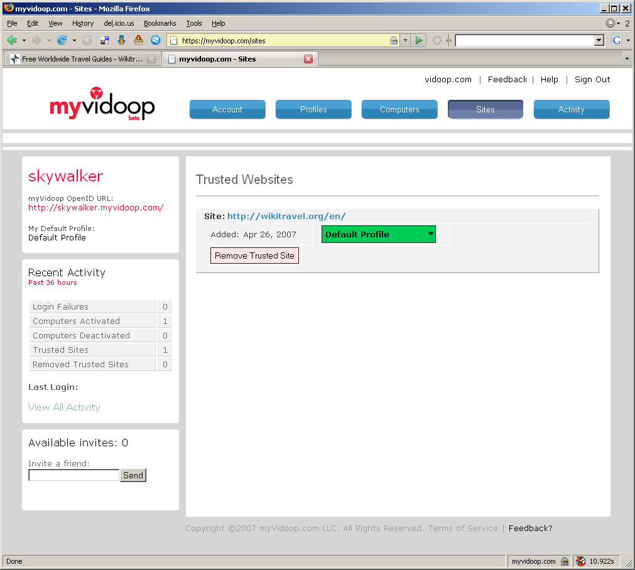
Task: Open the del.icio.us checkered bookmarks icon
Action: pyautogui.click(x=105, y=40)
